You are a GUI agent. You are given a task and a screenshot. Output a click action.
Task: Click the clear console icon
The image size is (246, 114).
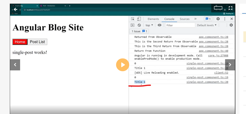139,25
